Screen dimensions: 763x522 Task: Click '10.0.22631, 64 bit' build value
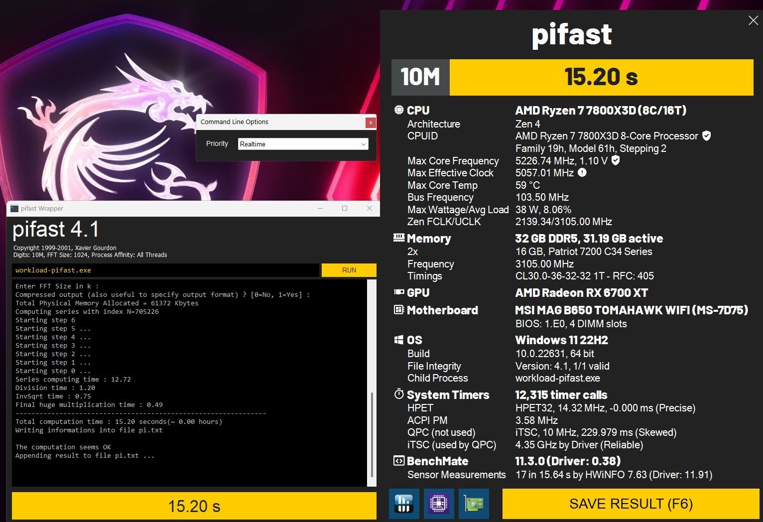point(554,354)
